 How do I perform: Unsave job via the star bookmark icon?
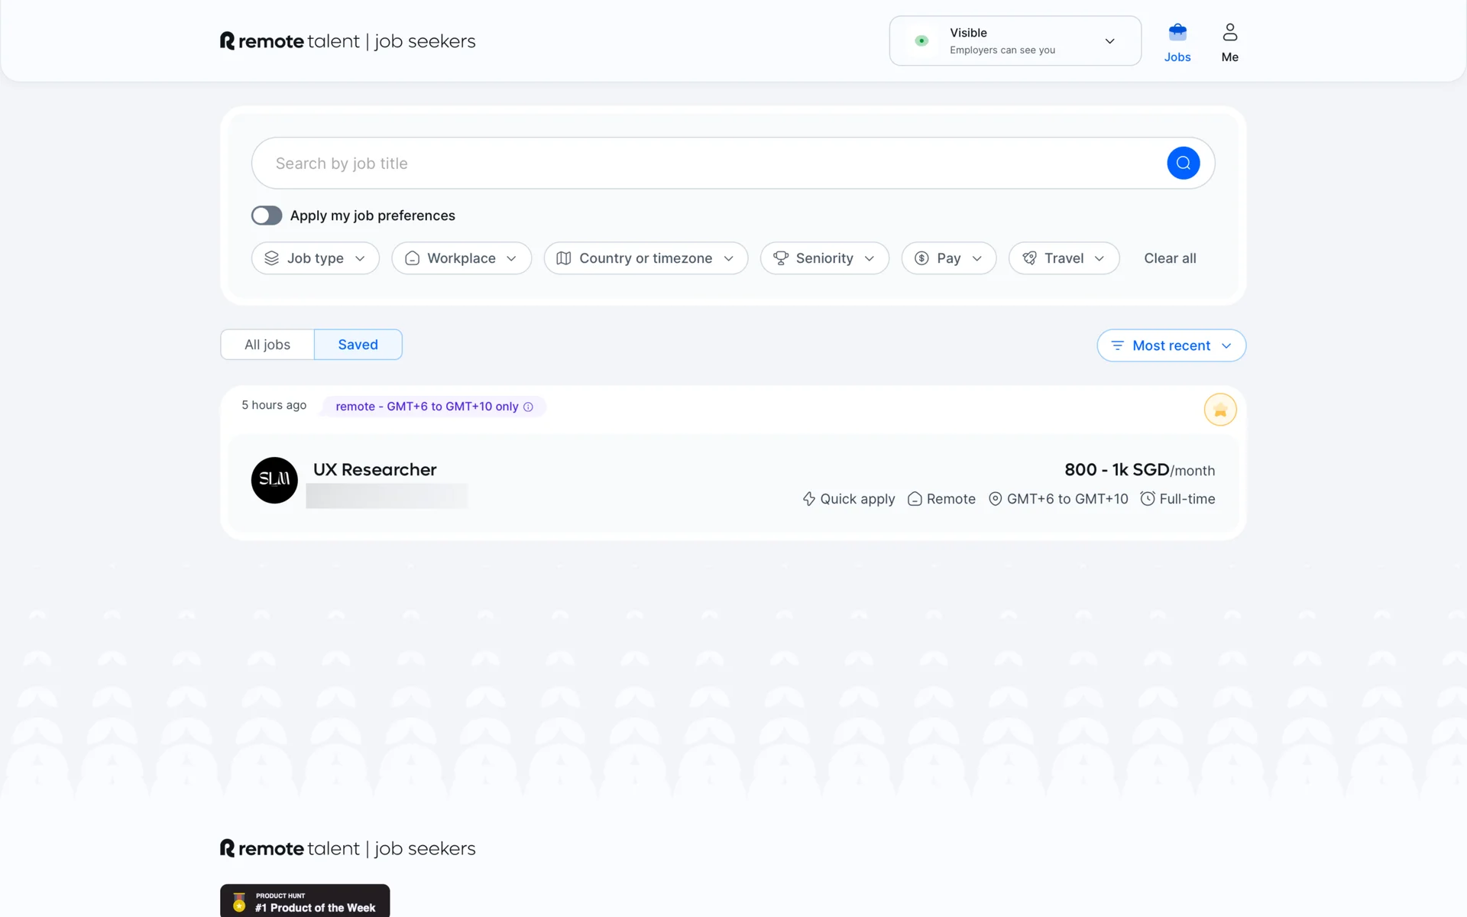[x=1219, y=410]
